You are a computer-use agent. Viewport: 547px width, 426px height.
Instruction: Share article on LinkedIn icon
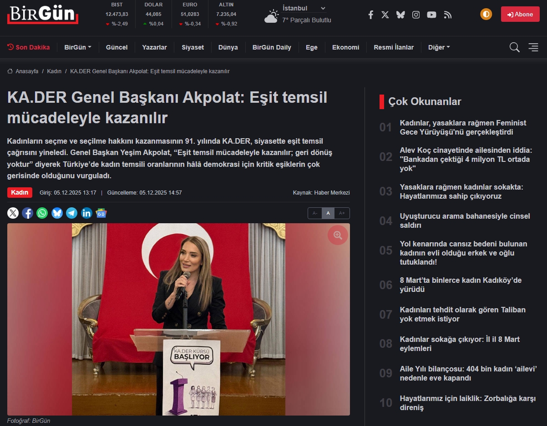tap(86, 213)
